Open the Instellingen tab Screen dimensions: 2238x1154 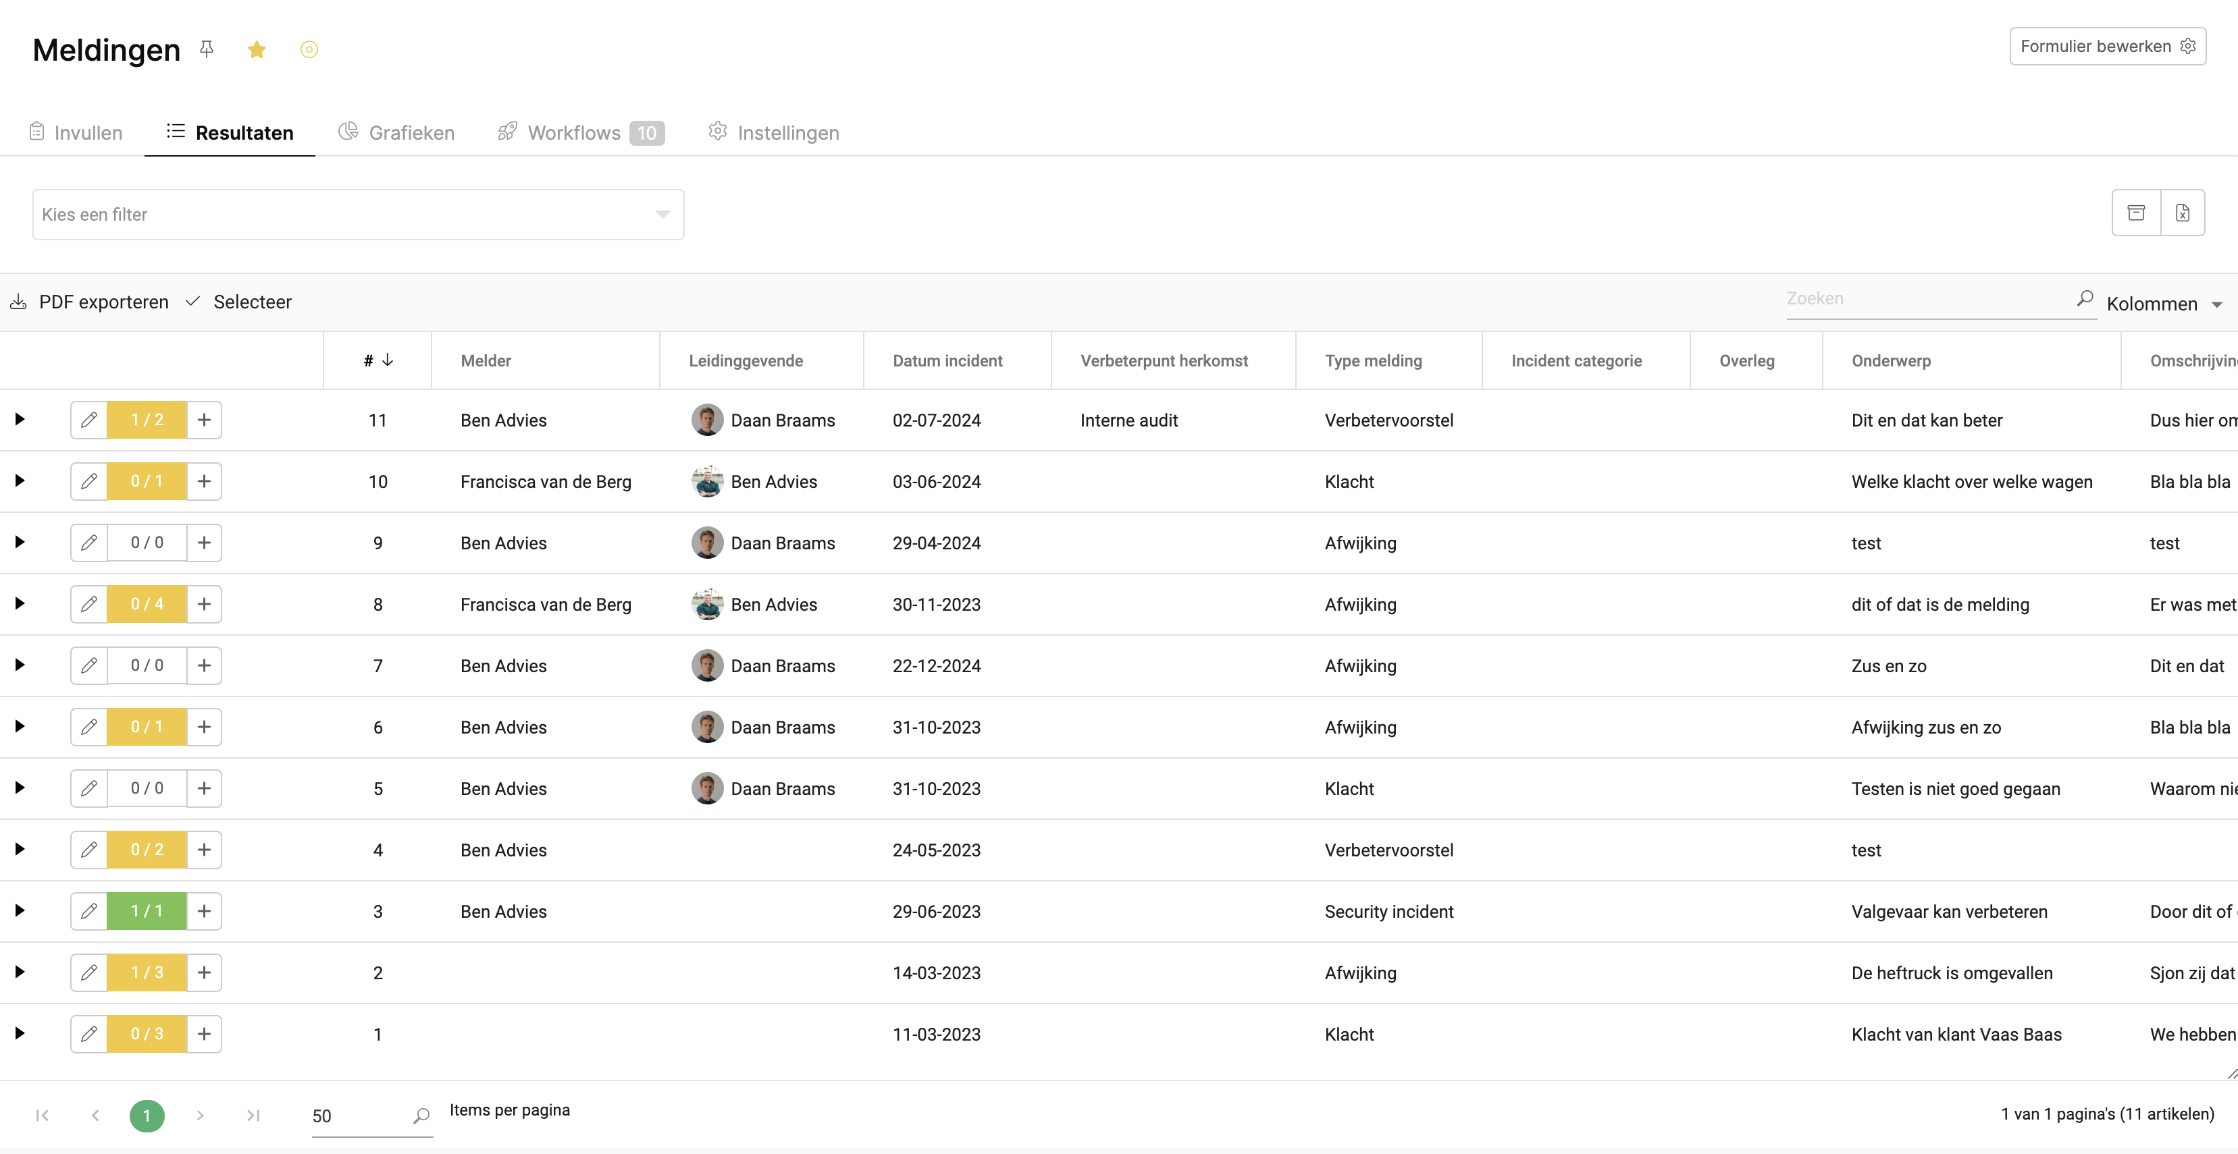pos(774,133)
